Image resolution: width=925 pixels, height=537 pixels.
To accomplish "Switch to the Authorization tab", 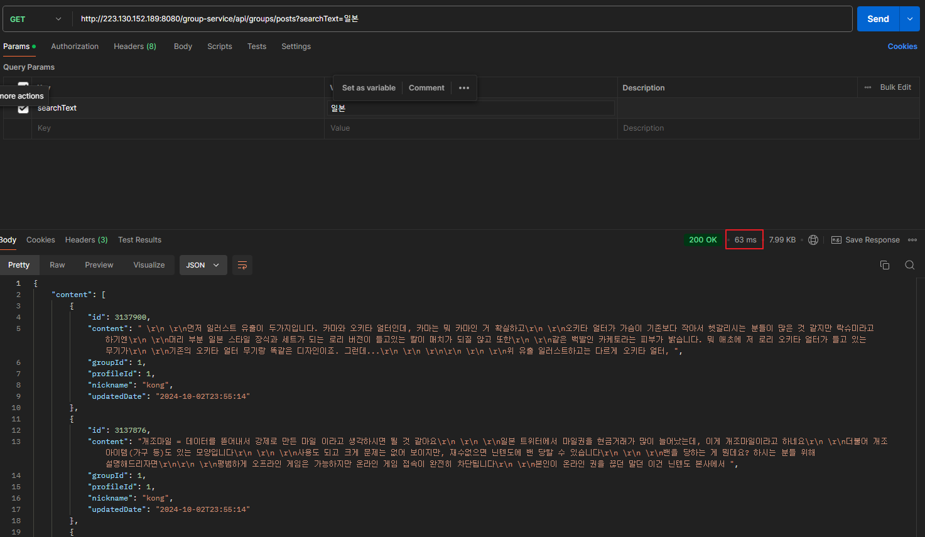I will pos(75,46).
